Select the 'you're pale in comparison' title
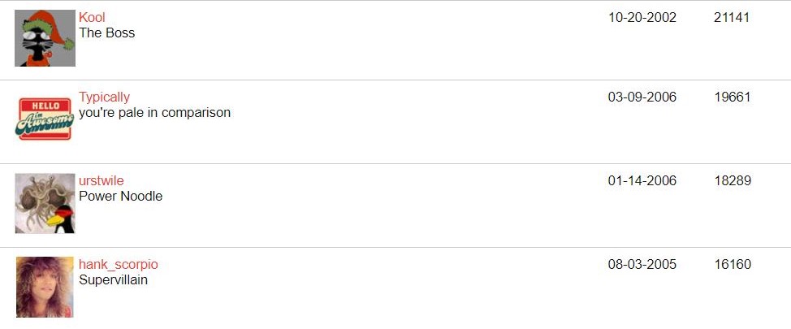The width and height of the screenshot is (791, 329). [155, 113]
